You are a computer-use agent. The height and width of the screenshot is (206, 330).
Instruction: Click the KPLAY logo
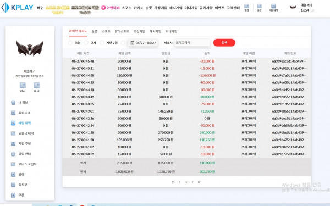pyautogui.click(x=17, y=8)
